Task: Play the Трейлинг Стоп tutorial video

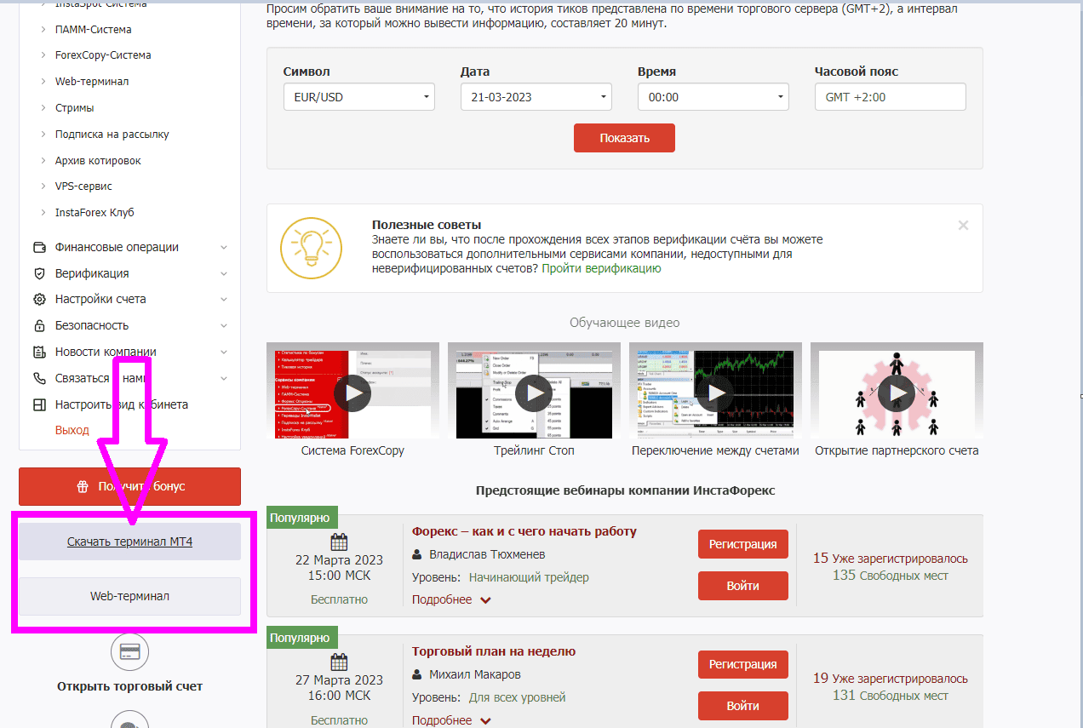Action: [x=534, y=393]
